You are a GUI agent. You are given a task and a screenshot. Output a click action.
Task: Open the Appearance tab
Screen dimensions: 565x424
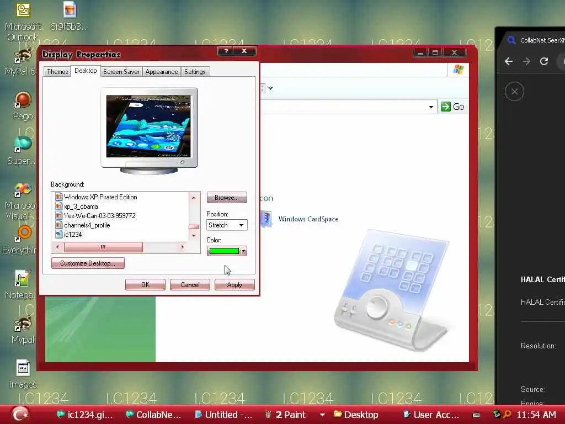(x=162, y=71)
